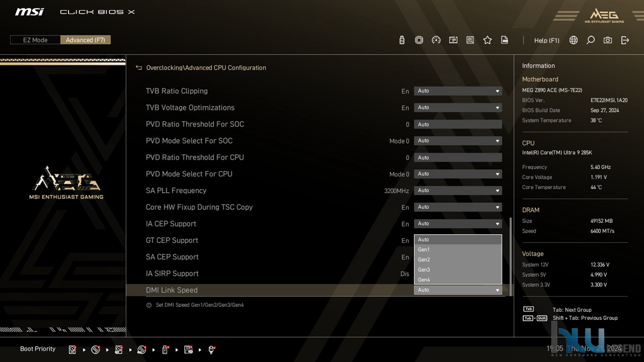Choose Gen3 in the DMI speed list
Screen dimensions: 644x362
(x=458, y=270)
